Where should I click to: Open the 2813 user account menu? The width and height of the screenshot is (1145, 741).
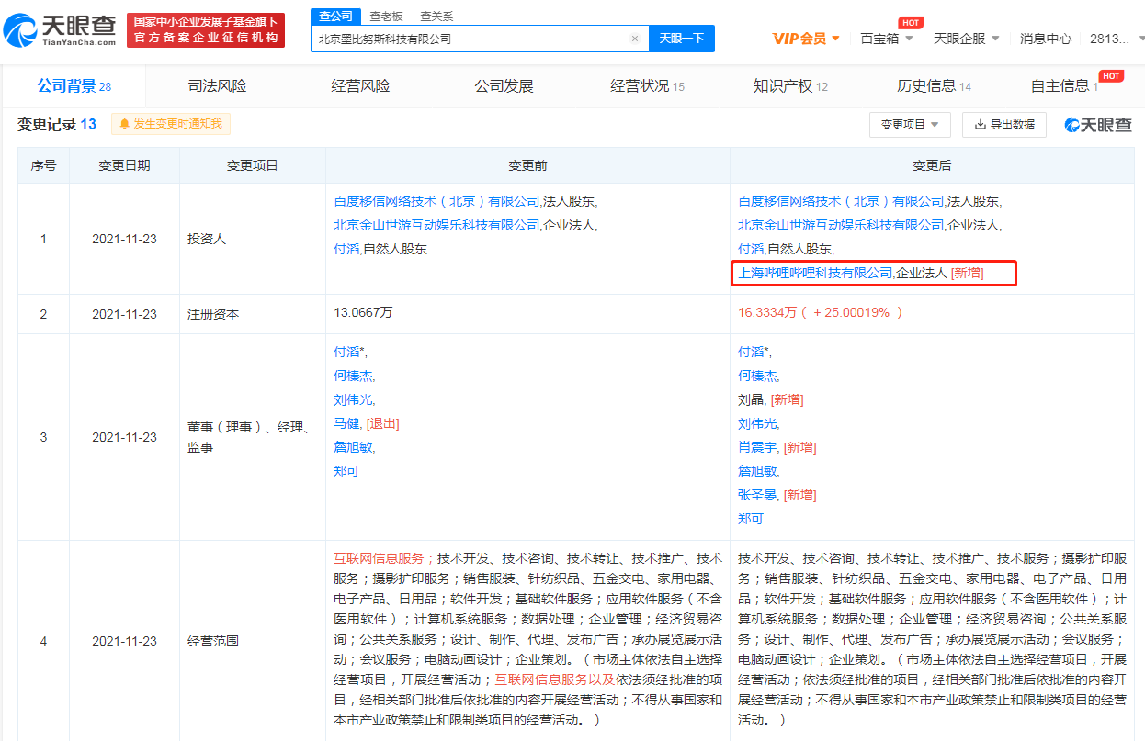tap(1115, 39)
